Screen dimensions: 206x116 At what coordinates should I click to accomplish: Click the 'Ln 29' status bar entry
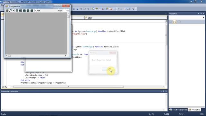click(x=151, y=114)
